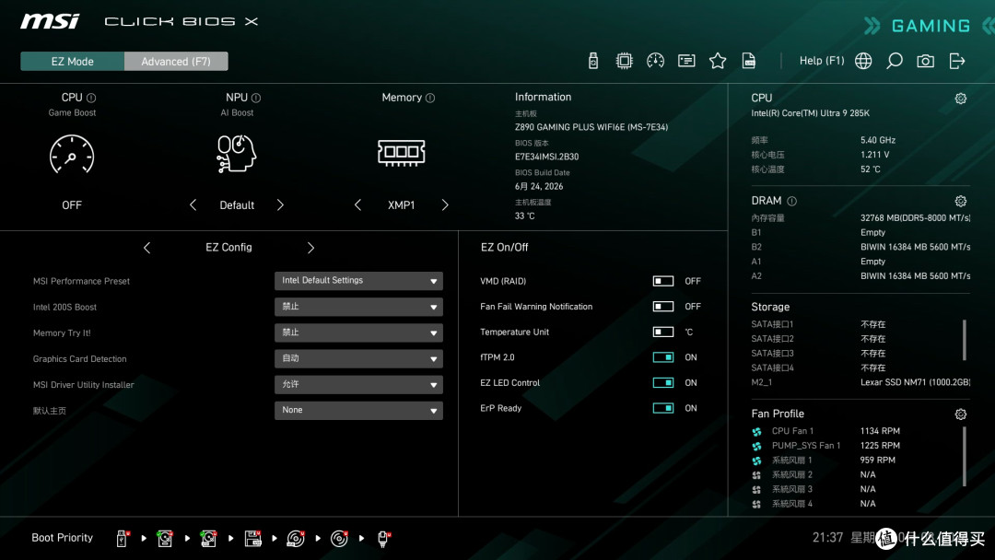Open Memory Try It! dropdown
995x560 pixels.
pyautogui.click(x=358, y=332)
